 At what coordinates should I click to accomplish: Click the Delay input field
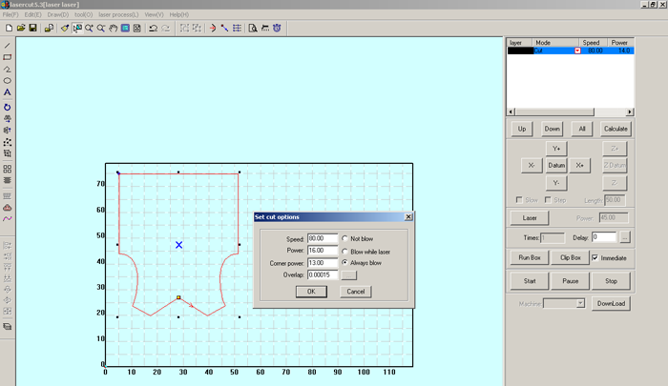[604, 237]
